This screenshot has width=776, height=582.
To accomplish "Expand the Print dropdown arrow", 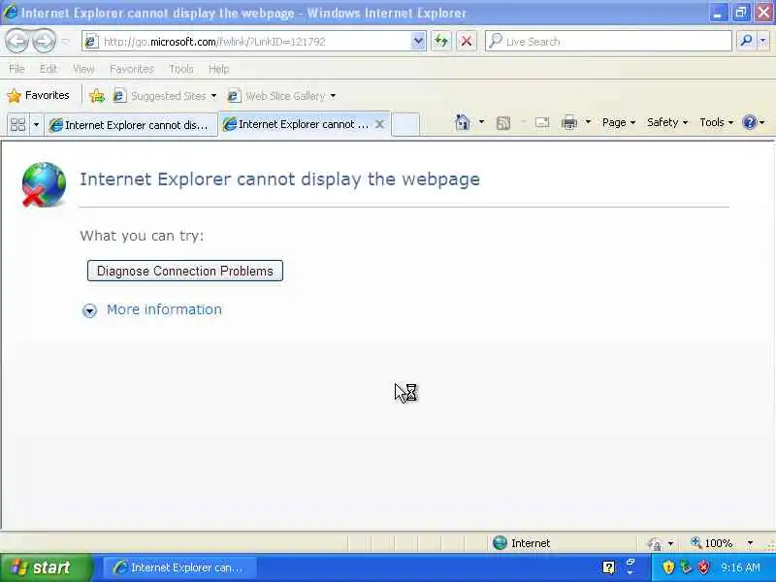I will pos(588,122).
